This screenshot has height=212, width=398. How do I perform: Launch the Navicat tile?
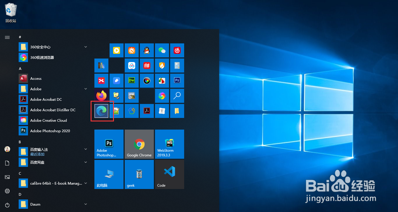(x=132, y=111)
